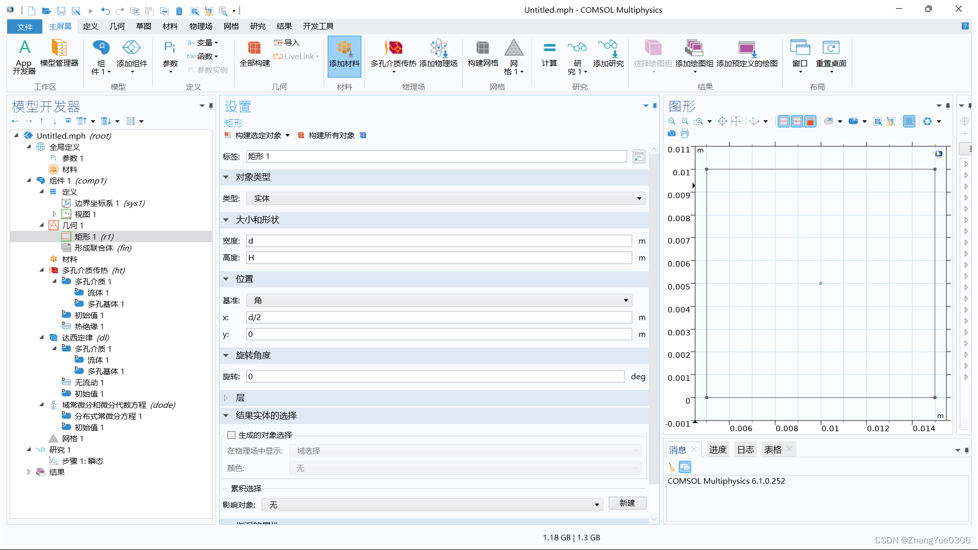Open the App 开发器 tool
Viewport: 978px width, 550px height.
coord(24,57)
